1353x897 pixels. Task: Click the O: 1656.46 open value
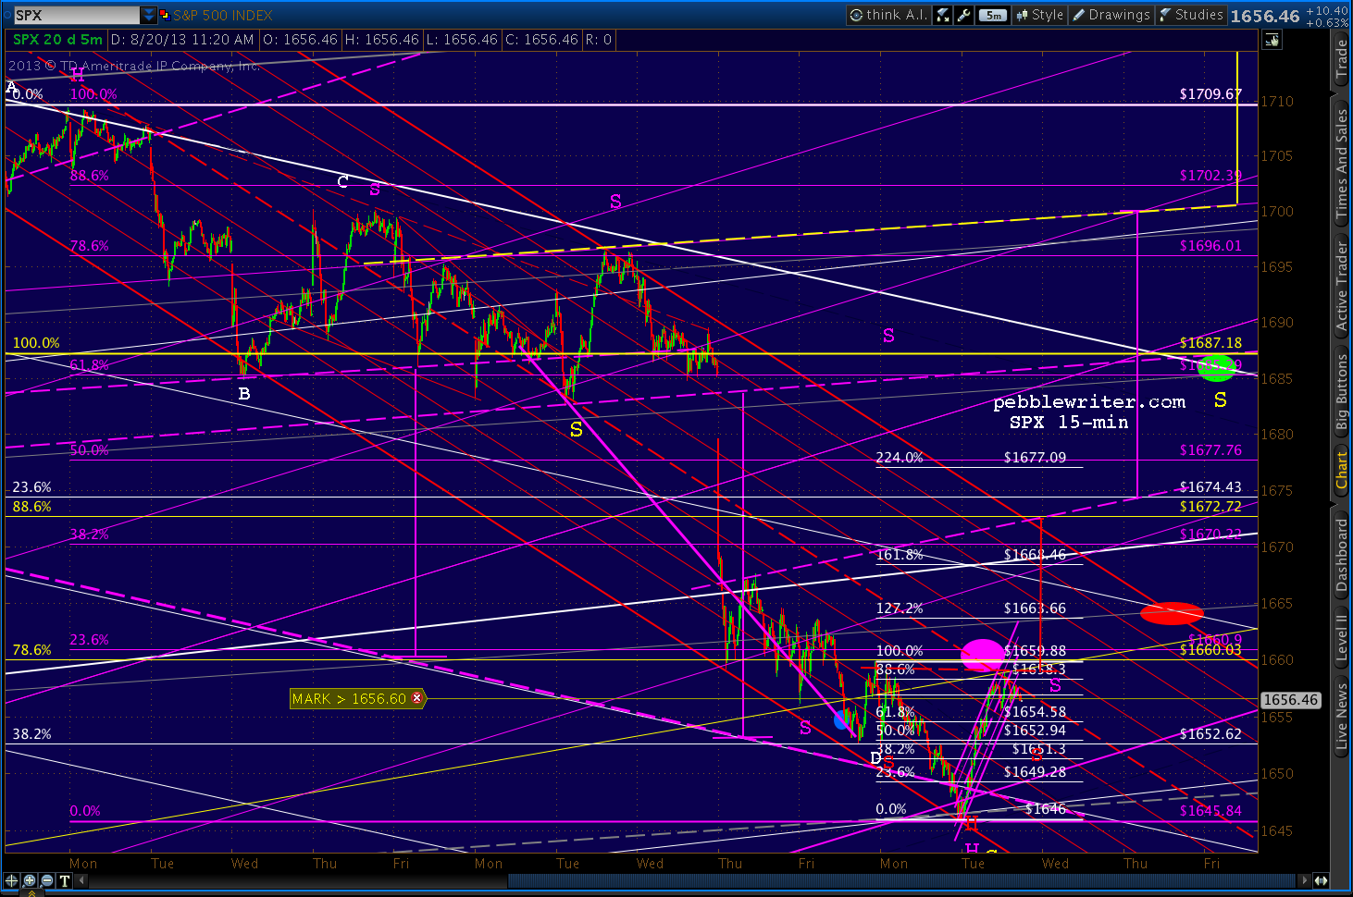point(300,40)
